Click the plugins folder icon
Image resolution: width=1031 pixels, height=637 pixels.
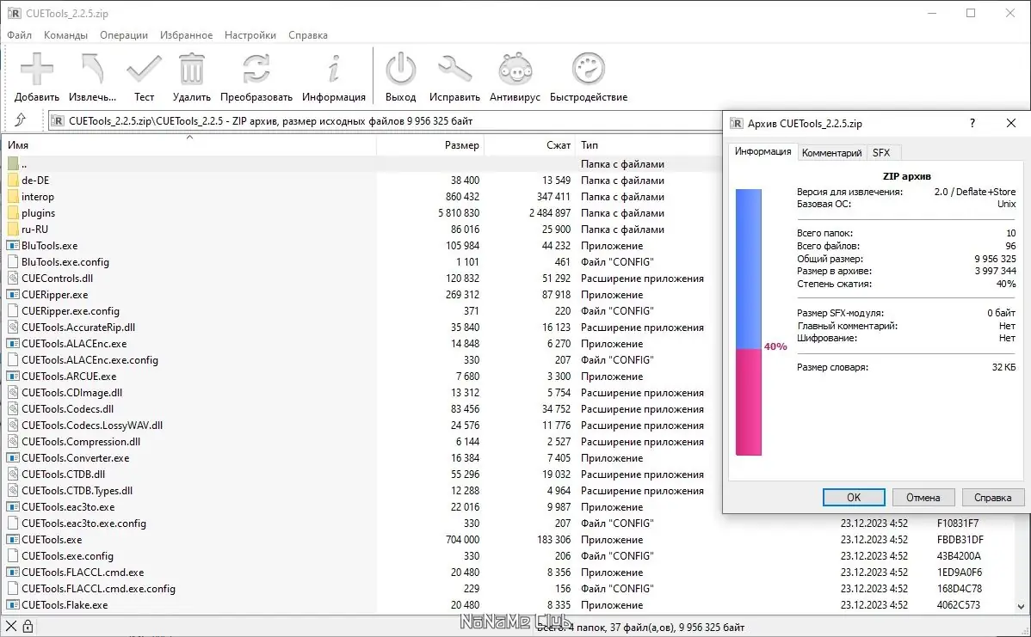click(x=13, y=213)
